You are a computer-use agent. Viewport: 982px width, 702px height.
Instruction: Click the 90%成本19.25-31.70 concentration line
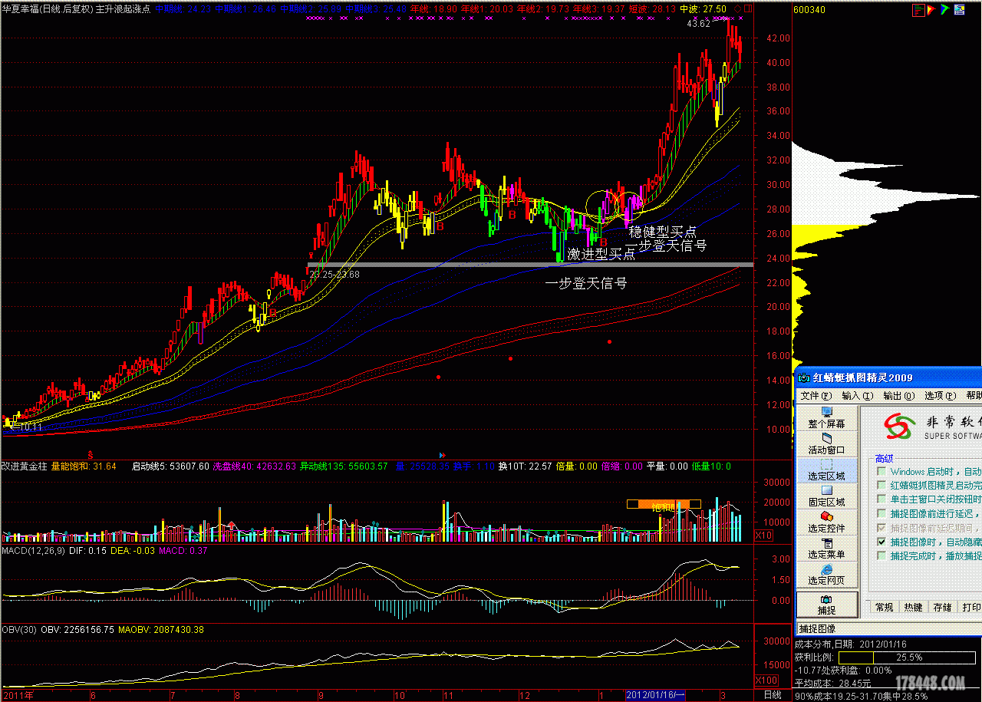tap(861, 697)
